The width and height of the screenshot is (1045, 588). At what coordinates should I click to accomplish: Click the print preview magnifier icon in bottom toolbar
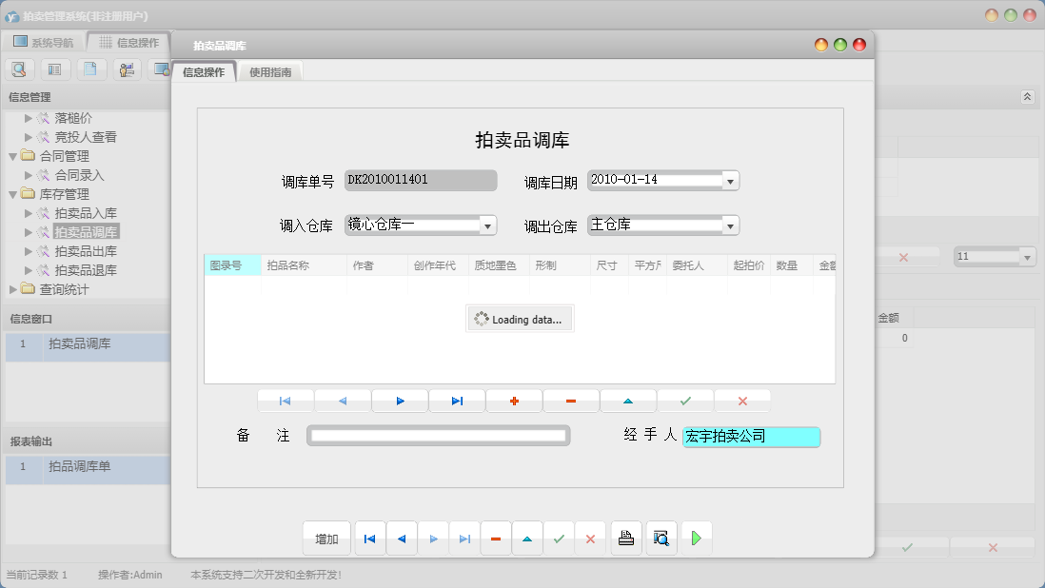click(661, 538)
